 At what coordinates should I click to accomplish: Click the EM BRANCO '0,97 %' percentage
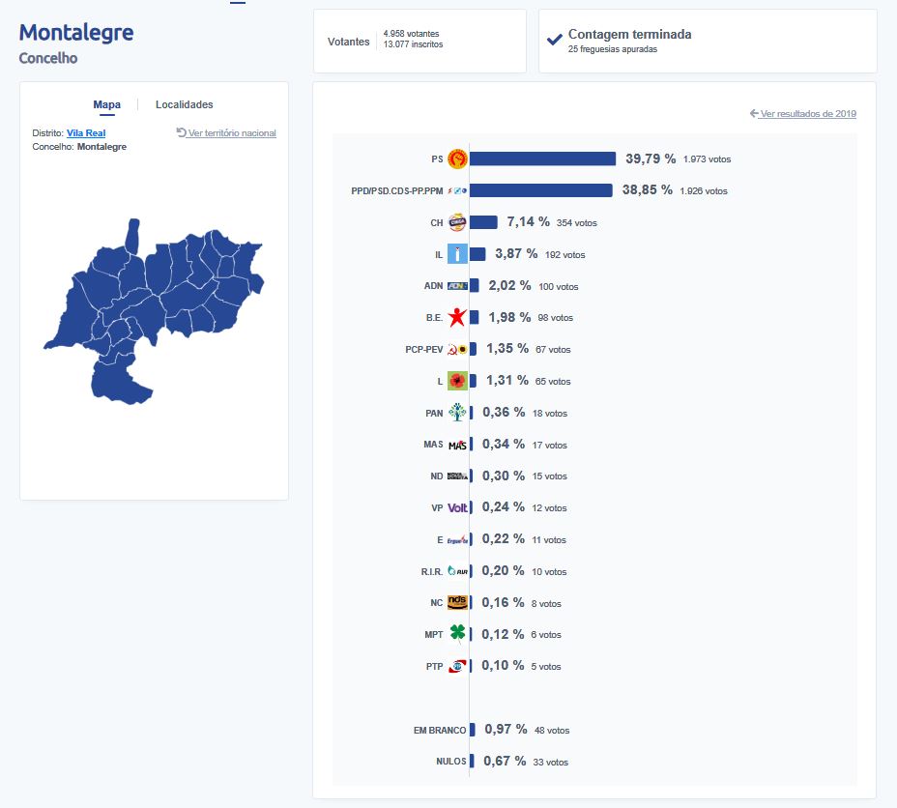coord(506,729)
